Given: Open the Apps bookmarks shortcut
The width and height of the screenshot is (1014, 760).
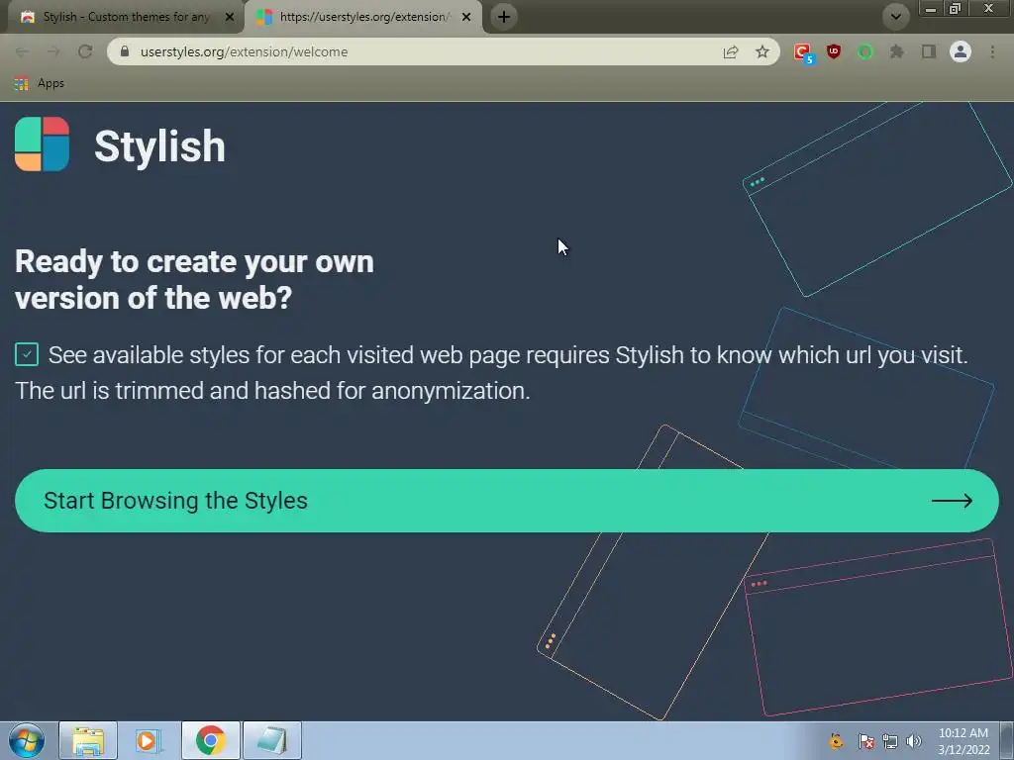Looking at the screenshot, I should [x=39, y=83].
